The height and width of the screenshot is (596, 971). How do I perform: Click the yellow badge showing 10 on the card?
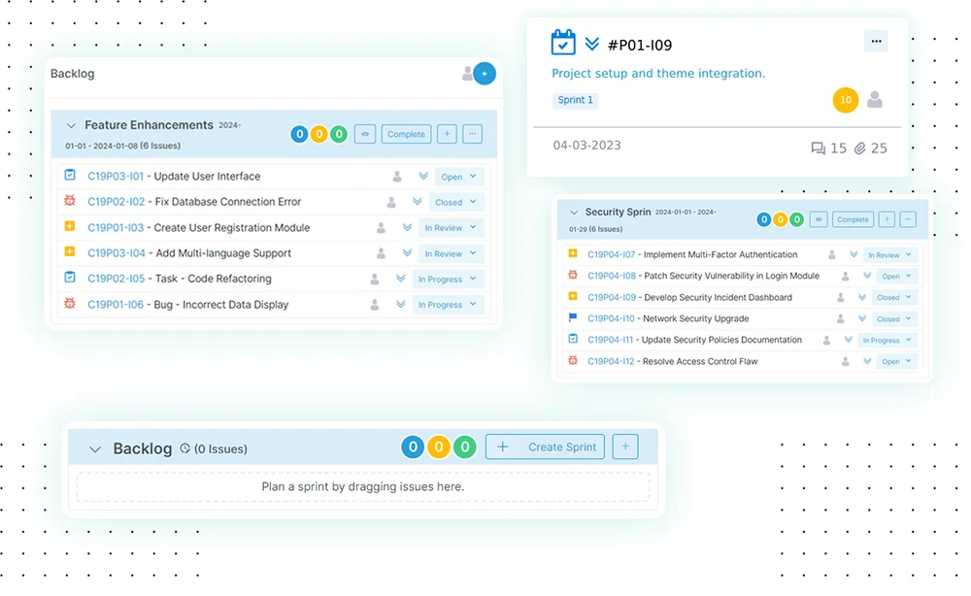tap(846, 100)
